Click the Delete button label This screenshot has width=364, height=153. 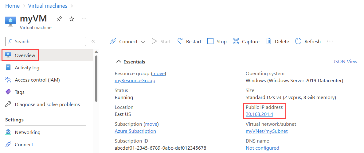(282, 41)
